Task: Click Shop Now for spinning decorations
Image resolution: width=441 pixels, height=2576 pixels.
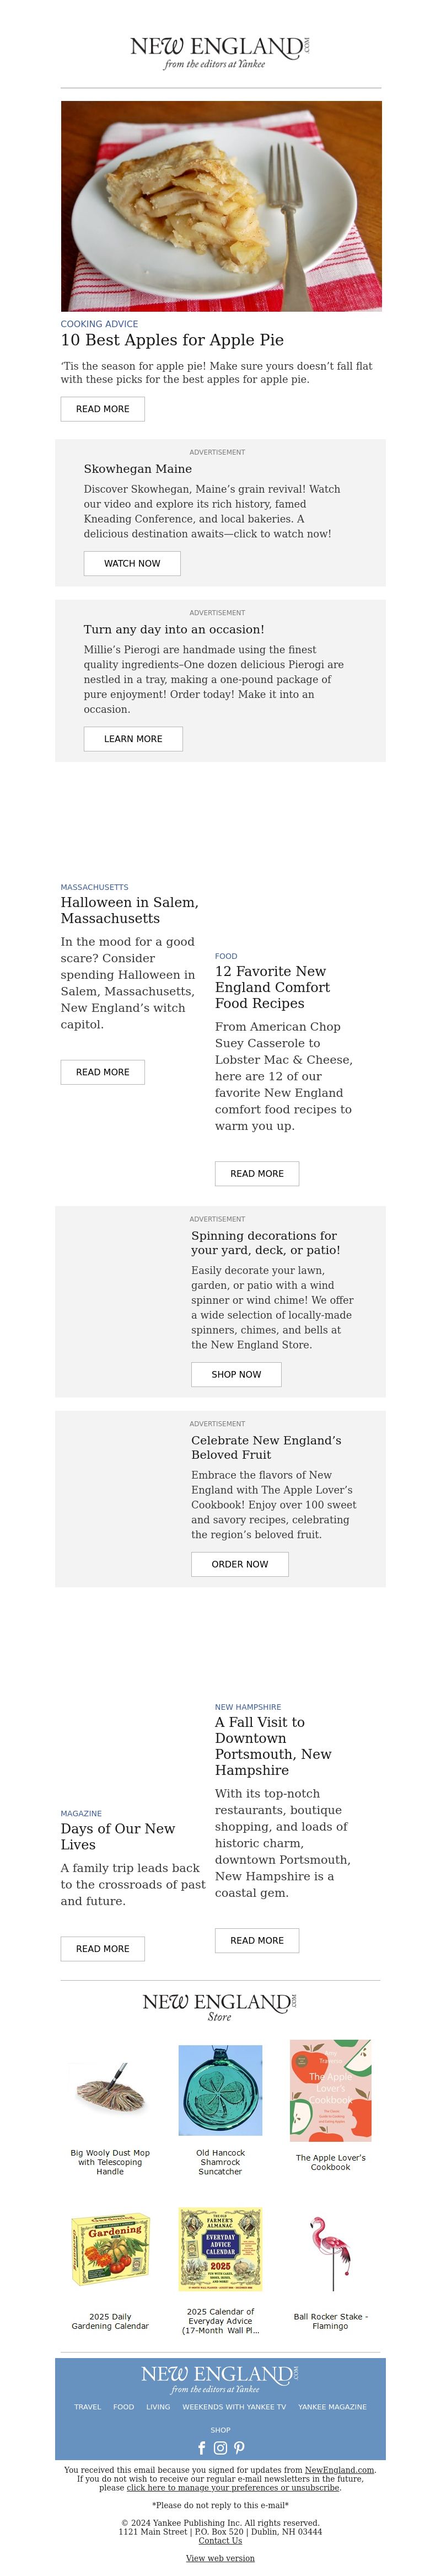Action: coord(236,1374)
